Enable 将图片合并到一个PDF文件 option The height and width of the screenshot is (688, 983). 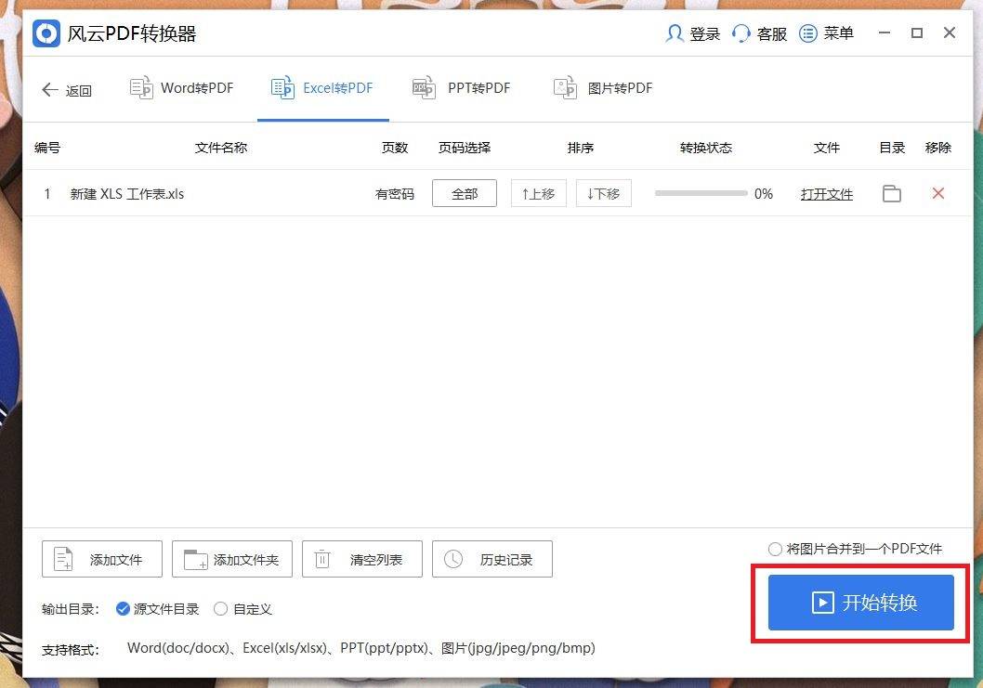[775, 549]
